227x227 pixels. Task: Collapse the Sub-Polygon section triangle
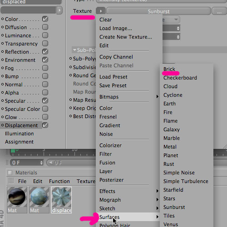tap(74, 50)
